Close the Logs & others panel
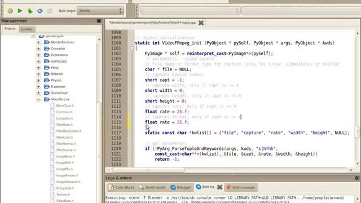 pyautogui.click(x=357, y=178)
